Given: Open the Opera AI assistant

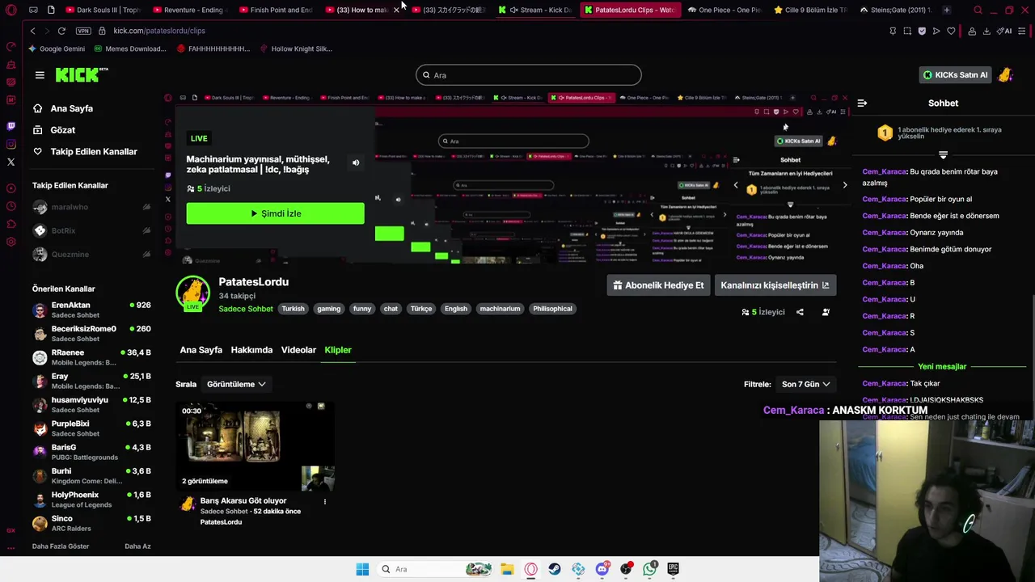Looking at the screenshot, I should point(1005,31).
